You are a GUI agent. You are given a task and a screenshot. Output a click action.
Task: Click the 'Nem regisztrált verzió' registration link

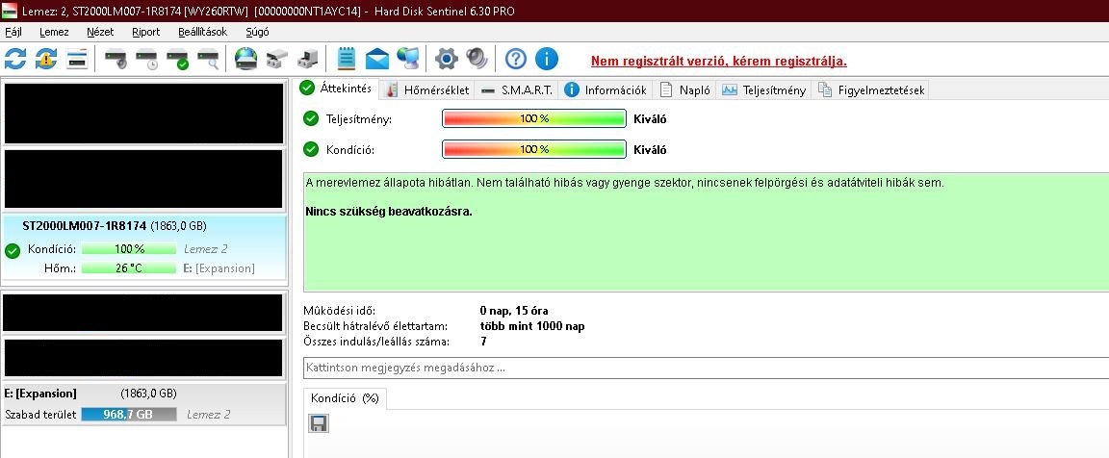[x=718, y=61]
